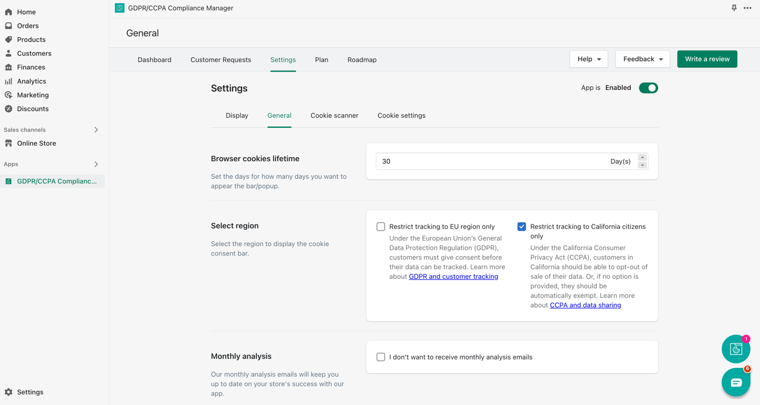Click the Orders icon in the sidebar
This screenshot has width=760, height=405.
coord(8,26)
